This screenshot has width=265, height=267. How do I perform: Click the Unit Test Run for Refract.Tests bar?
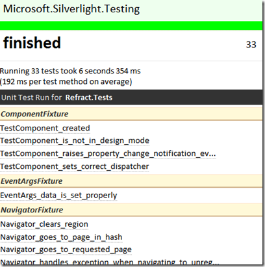click(131, 97)
